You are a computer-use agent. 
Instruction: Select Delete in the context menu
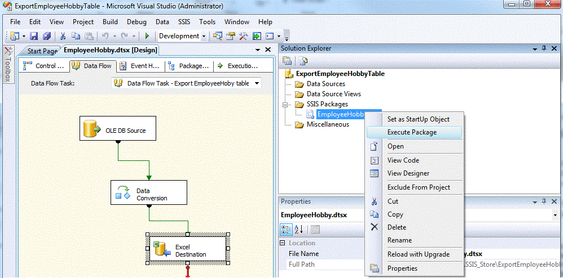[x=414, y=227]
